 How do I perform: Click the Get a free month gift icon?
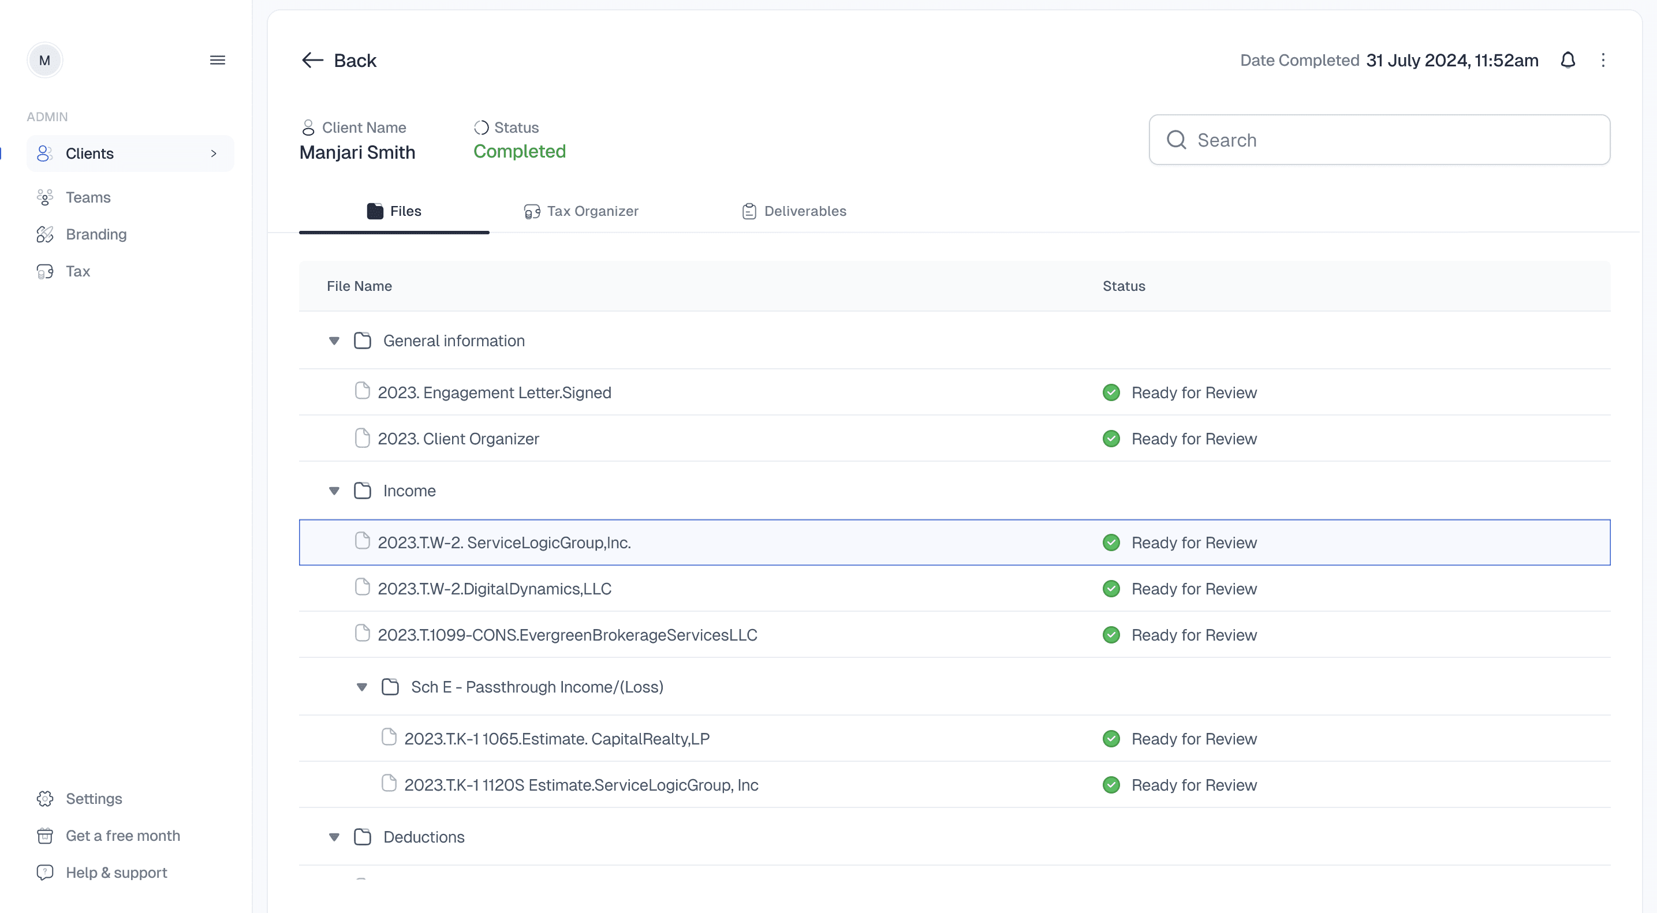[44, 835]
